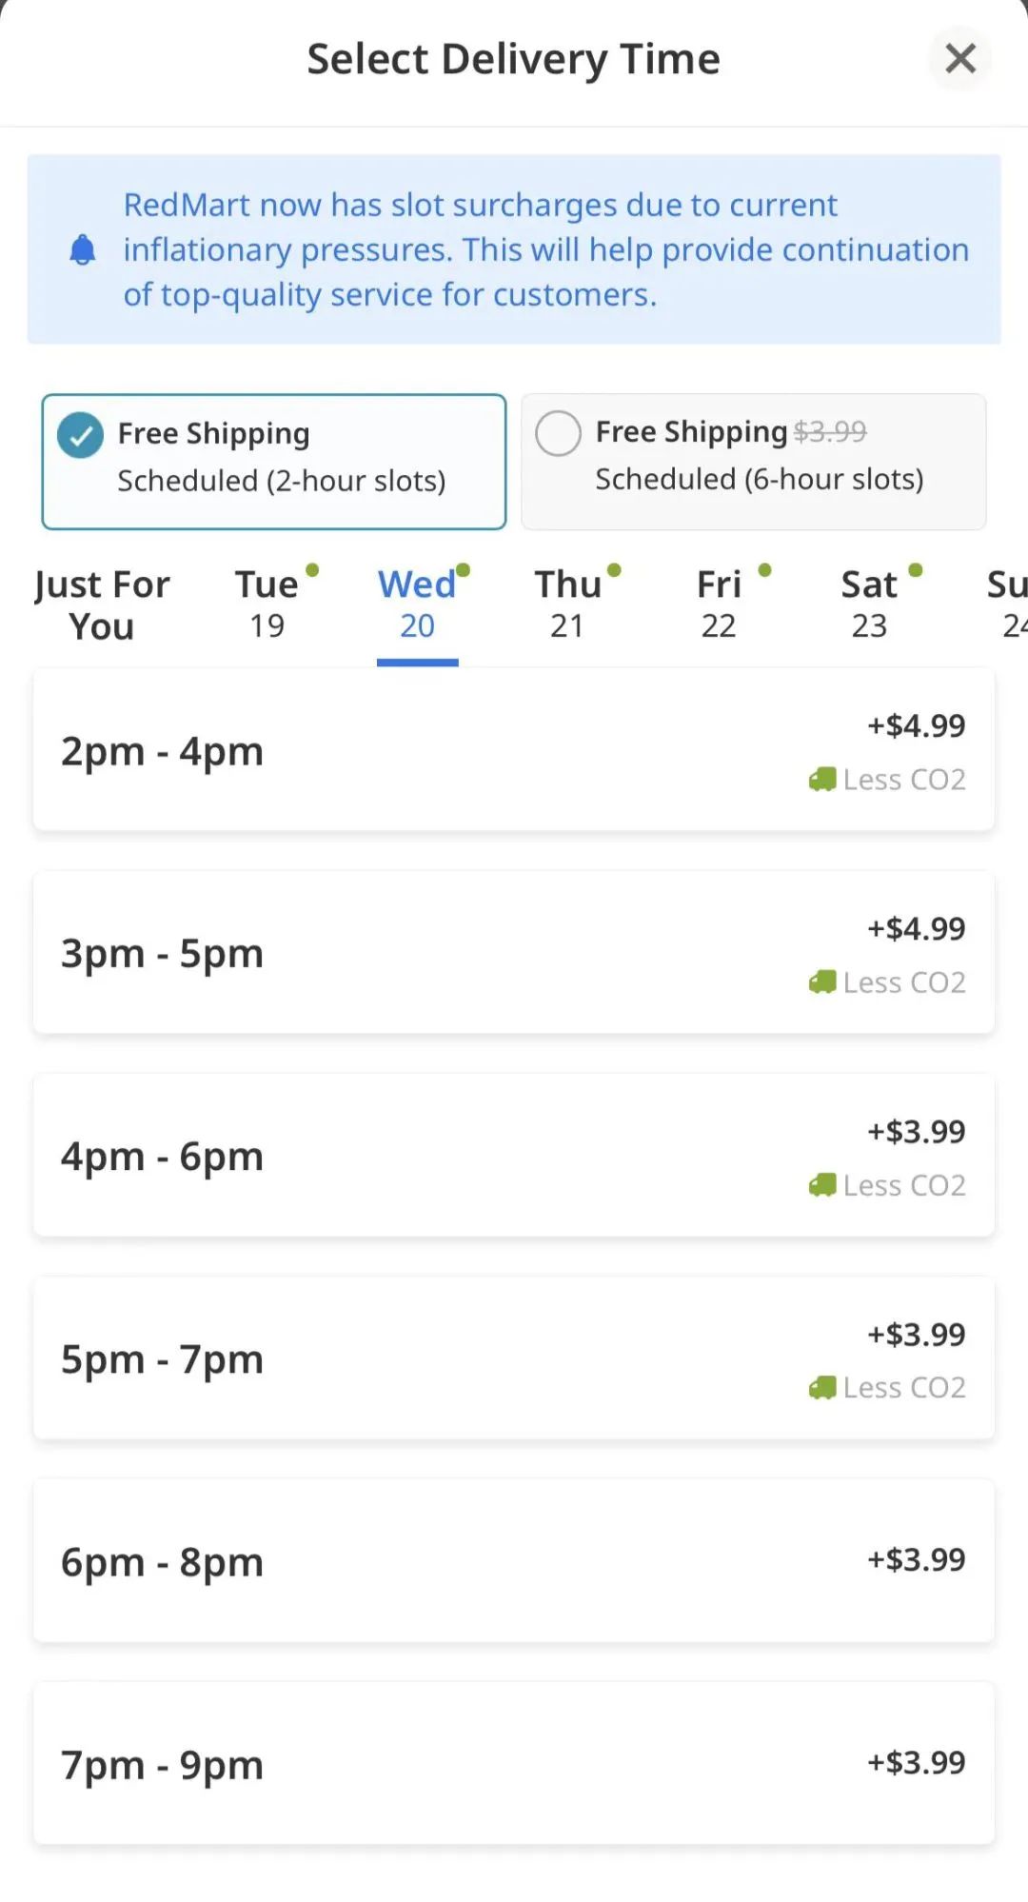Pick the 2pm - 4pm delivery slot
This screenshot has width=1028, height=1902.
coord(514,751)
